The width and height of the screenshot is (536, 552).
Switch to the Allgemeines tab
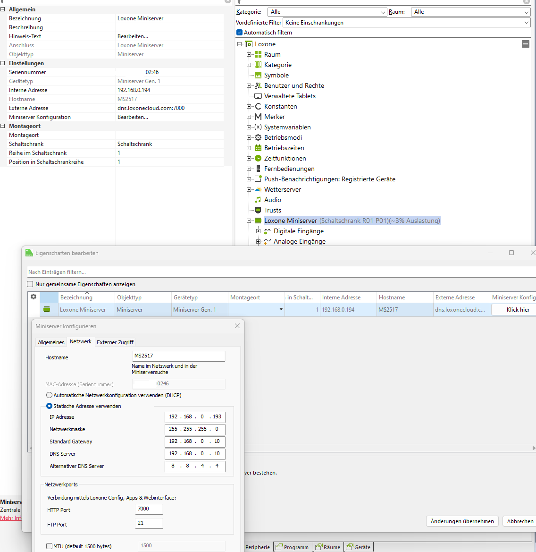click(x=51, y=342)
